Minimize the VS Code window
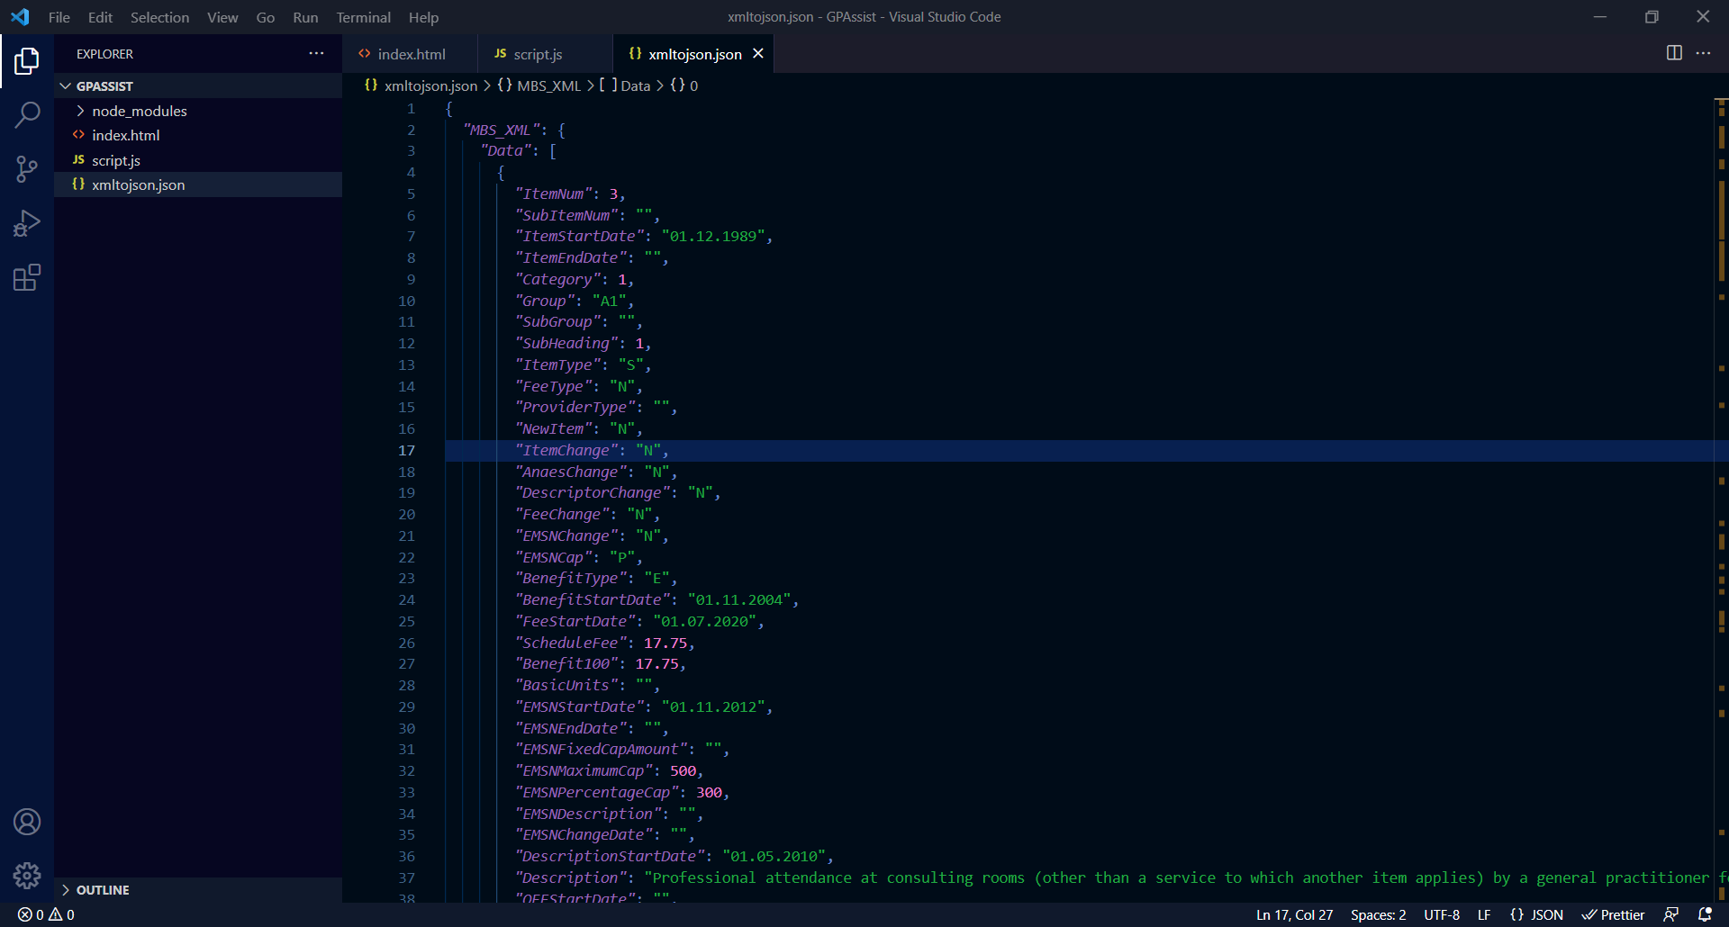The image size is (1729, 927). (x=1600, y=17)
